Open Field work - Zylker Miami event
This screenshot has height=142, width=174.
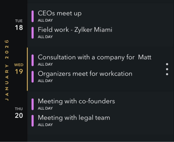[75, 30]
